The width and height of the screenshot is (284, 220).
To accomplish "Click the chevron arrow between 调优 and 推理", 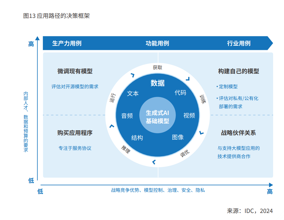I will (x=154, y=162).
